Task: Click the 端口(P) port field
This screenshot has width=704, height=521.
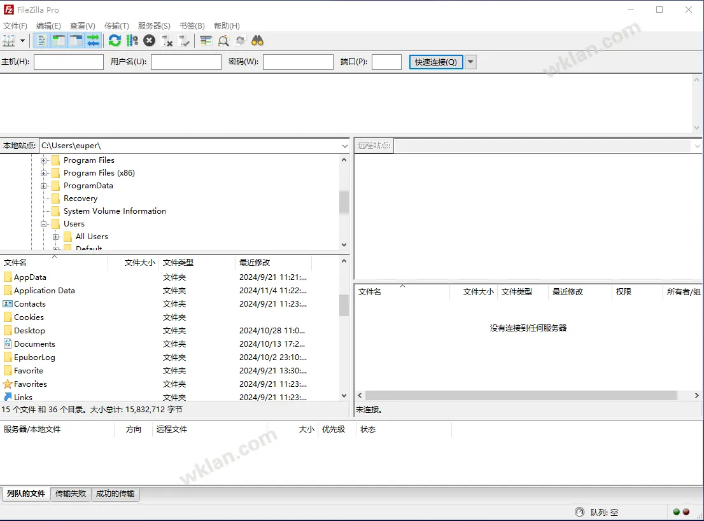Action: pos(386,62)
